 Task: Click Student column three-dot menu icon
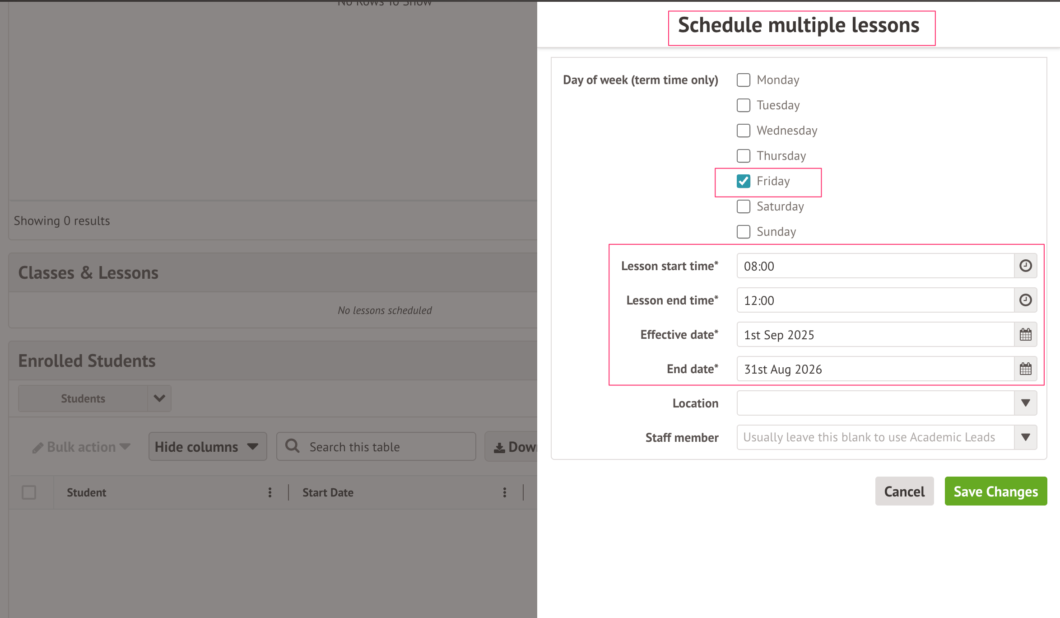tap(270, 492)
